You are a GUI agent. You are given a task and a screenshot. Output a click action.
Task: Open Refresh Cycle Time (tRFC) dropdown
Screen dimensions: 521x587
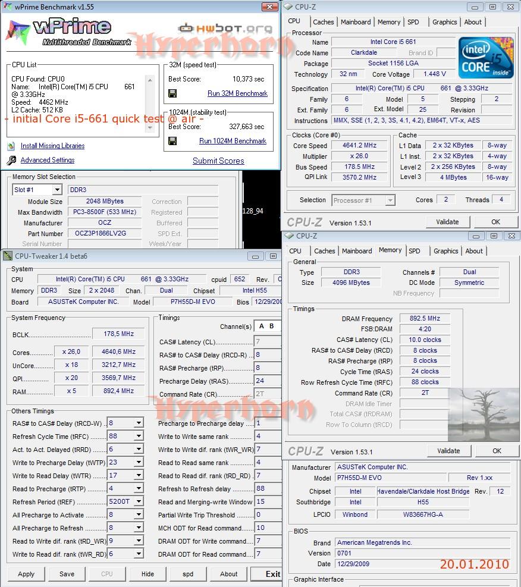139,436
